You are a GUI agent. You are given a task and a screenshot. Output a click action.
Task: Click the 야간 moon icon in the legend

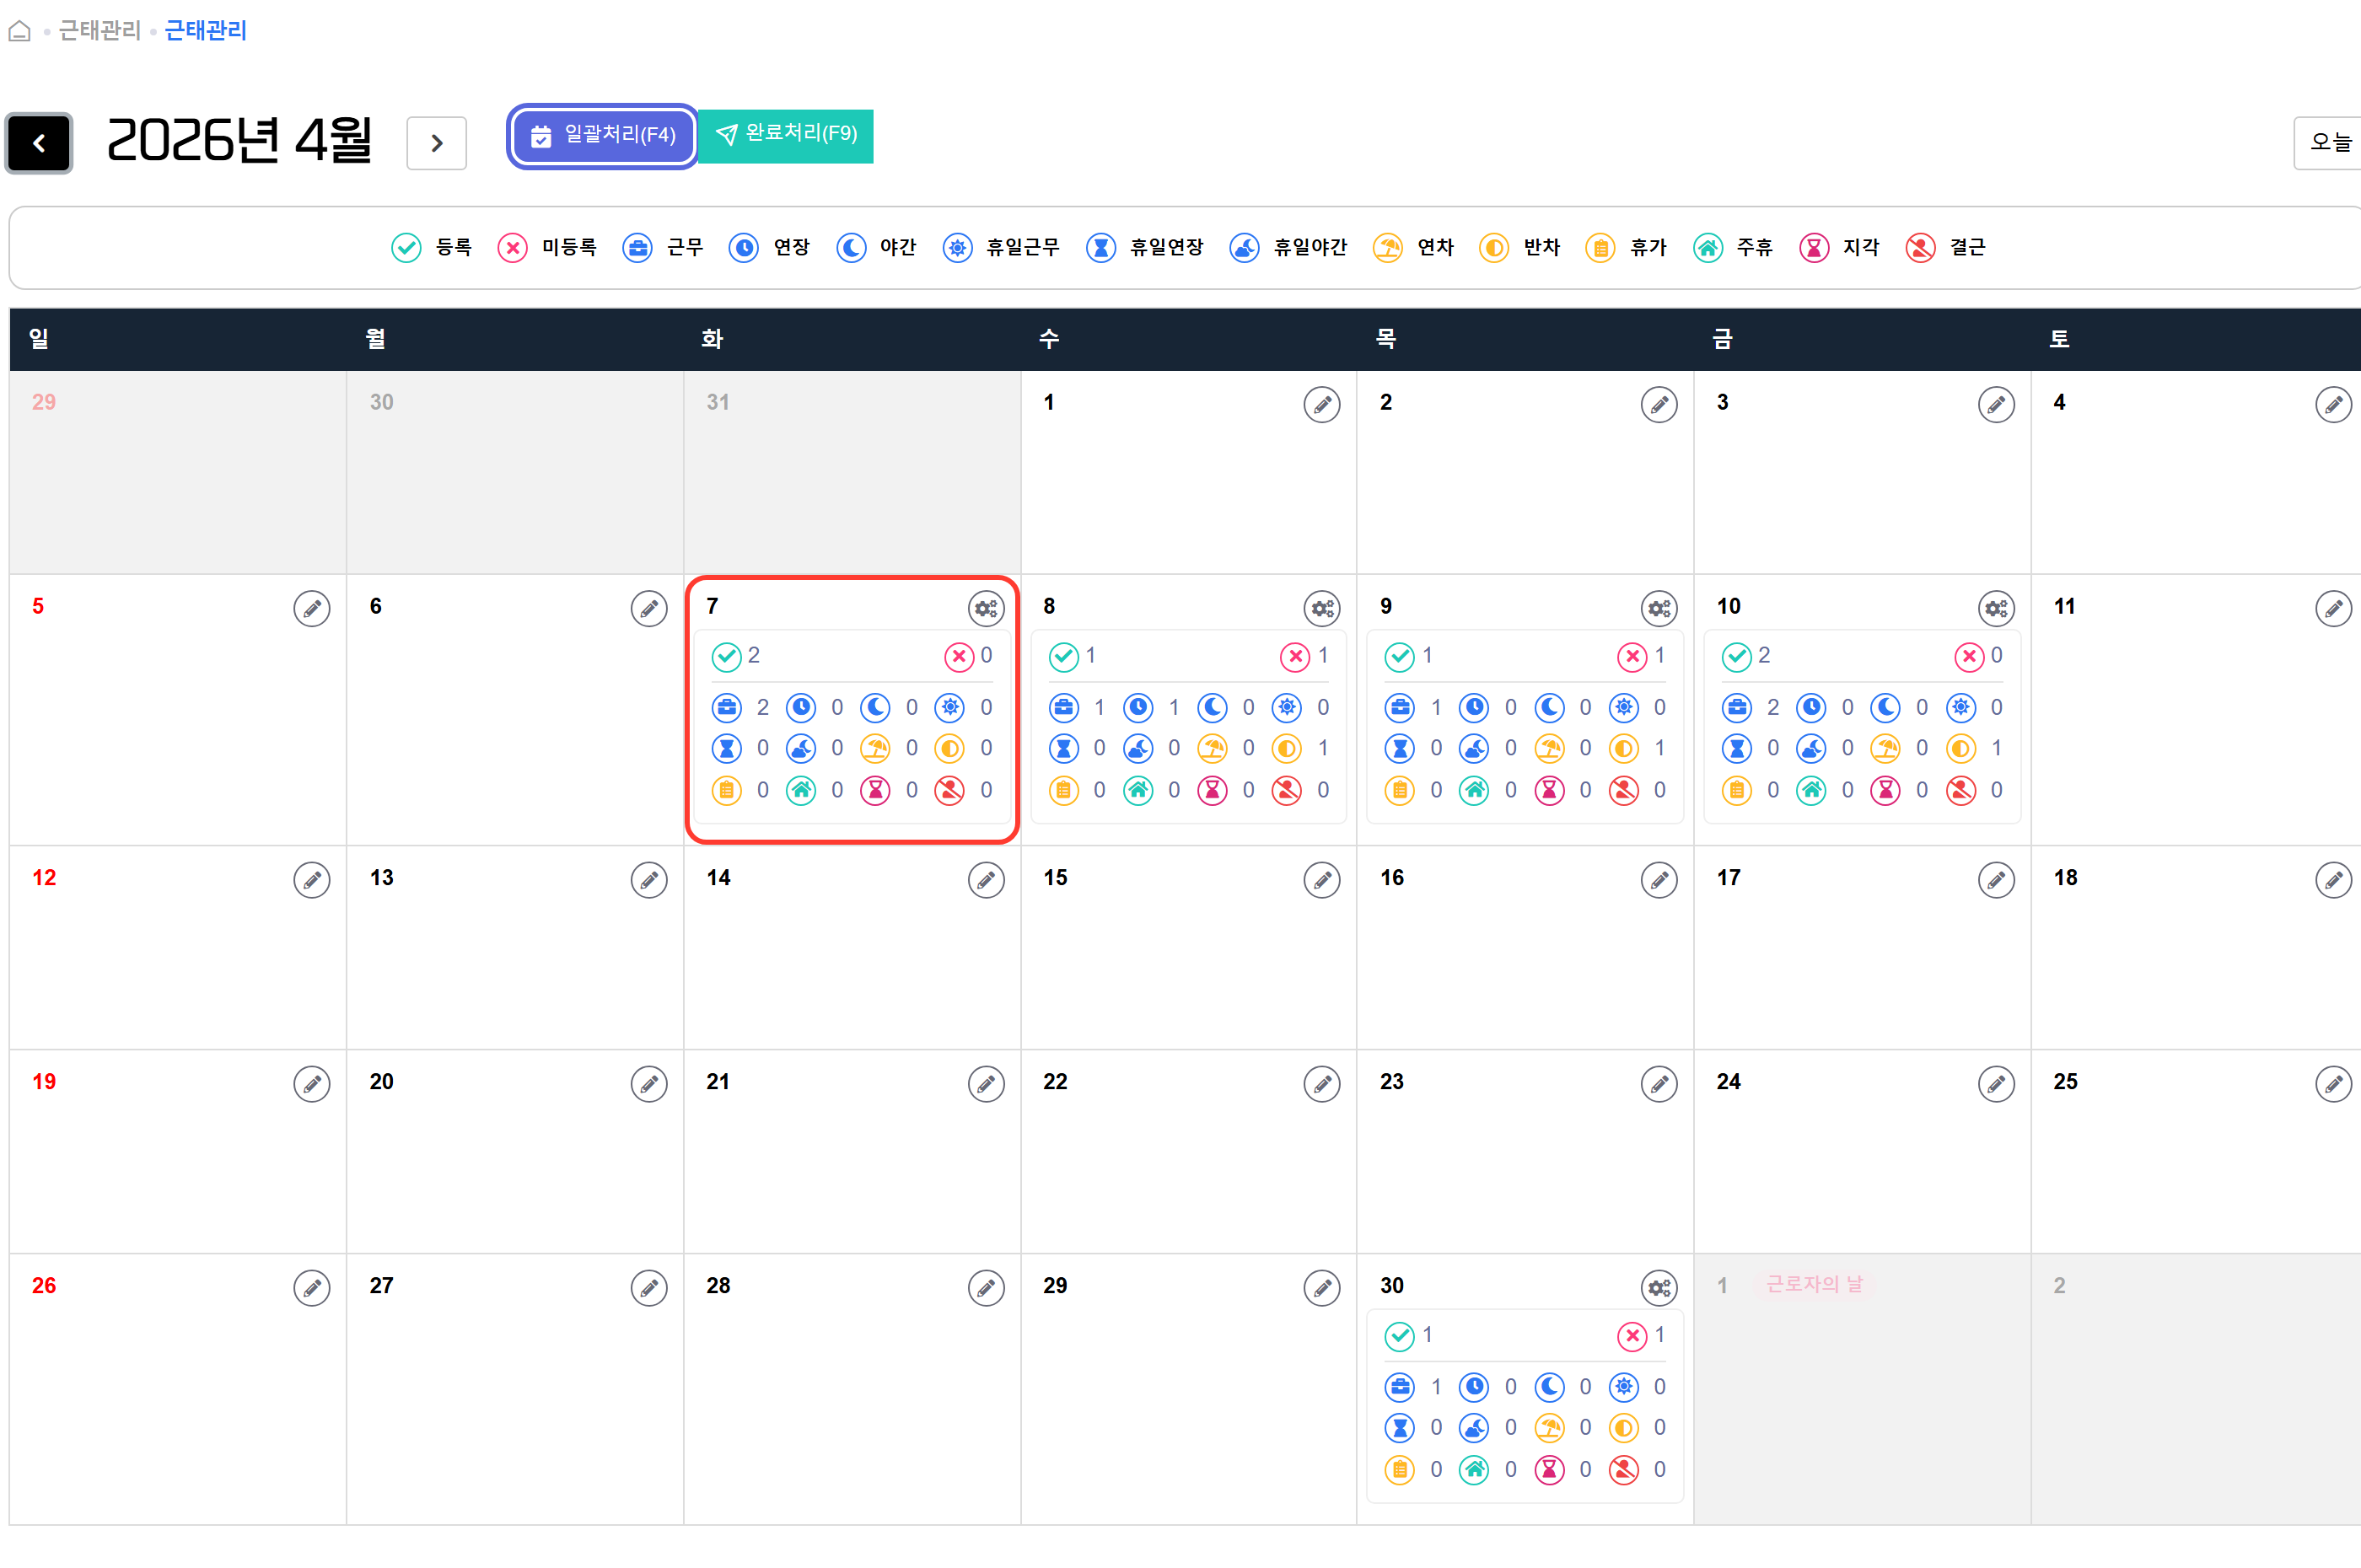pos(851,248)
